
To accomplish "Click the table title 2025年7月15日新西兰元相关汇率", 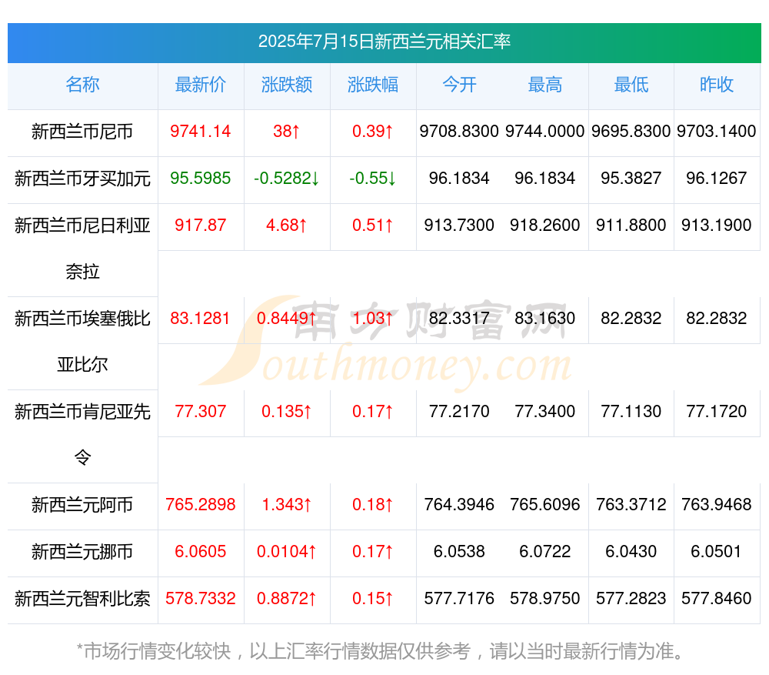I will (x=384, y=42).
